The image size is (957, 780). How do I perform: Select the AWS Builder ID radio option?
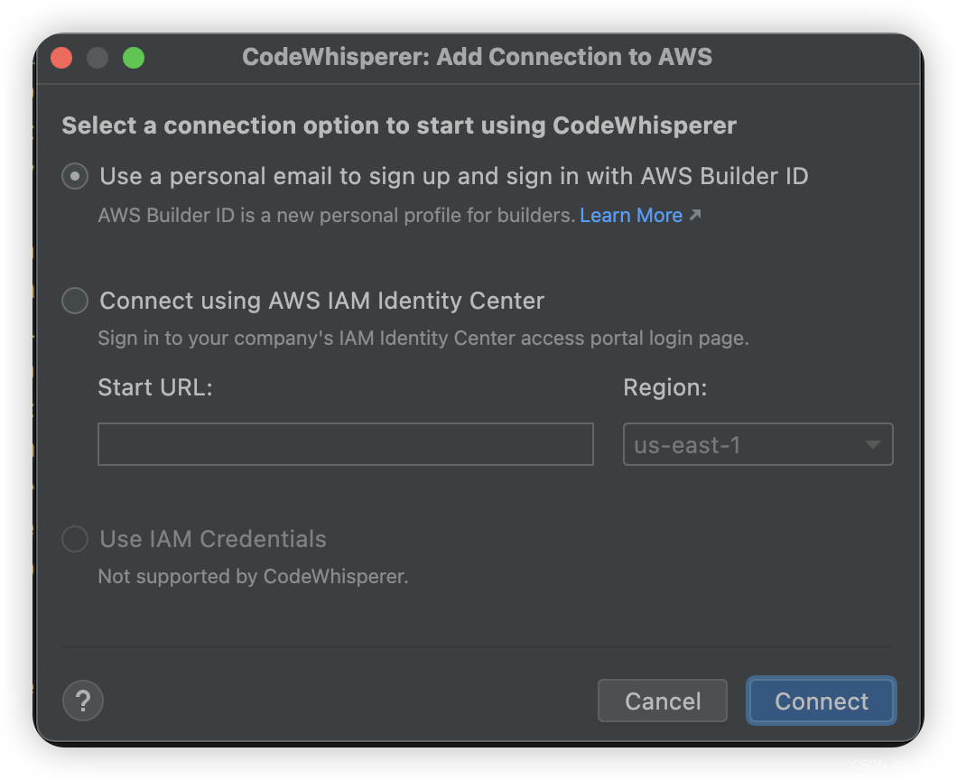(x=74, y=176)
